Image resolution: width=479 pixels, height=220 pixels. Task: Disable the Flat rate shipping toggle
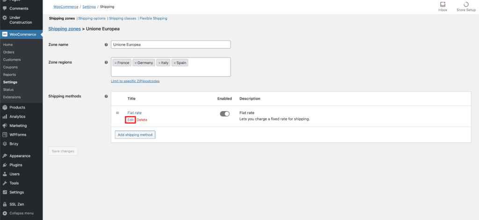click(225, 114)
